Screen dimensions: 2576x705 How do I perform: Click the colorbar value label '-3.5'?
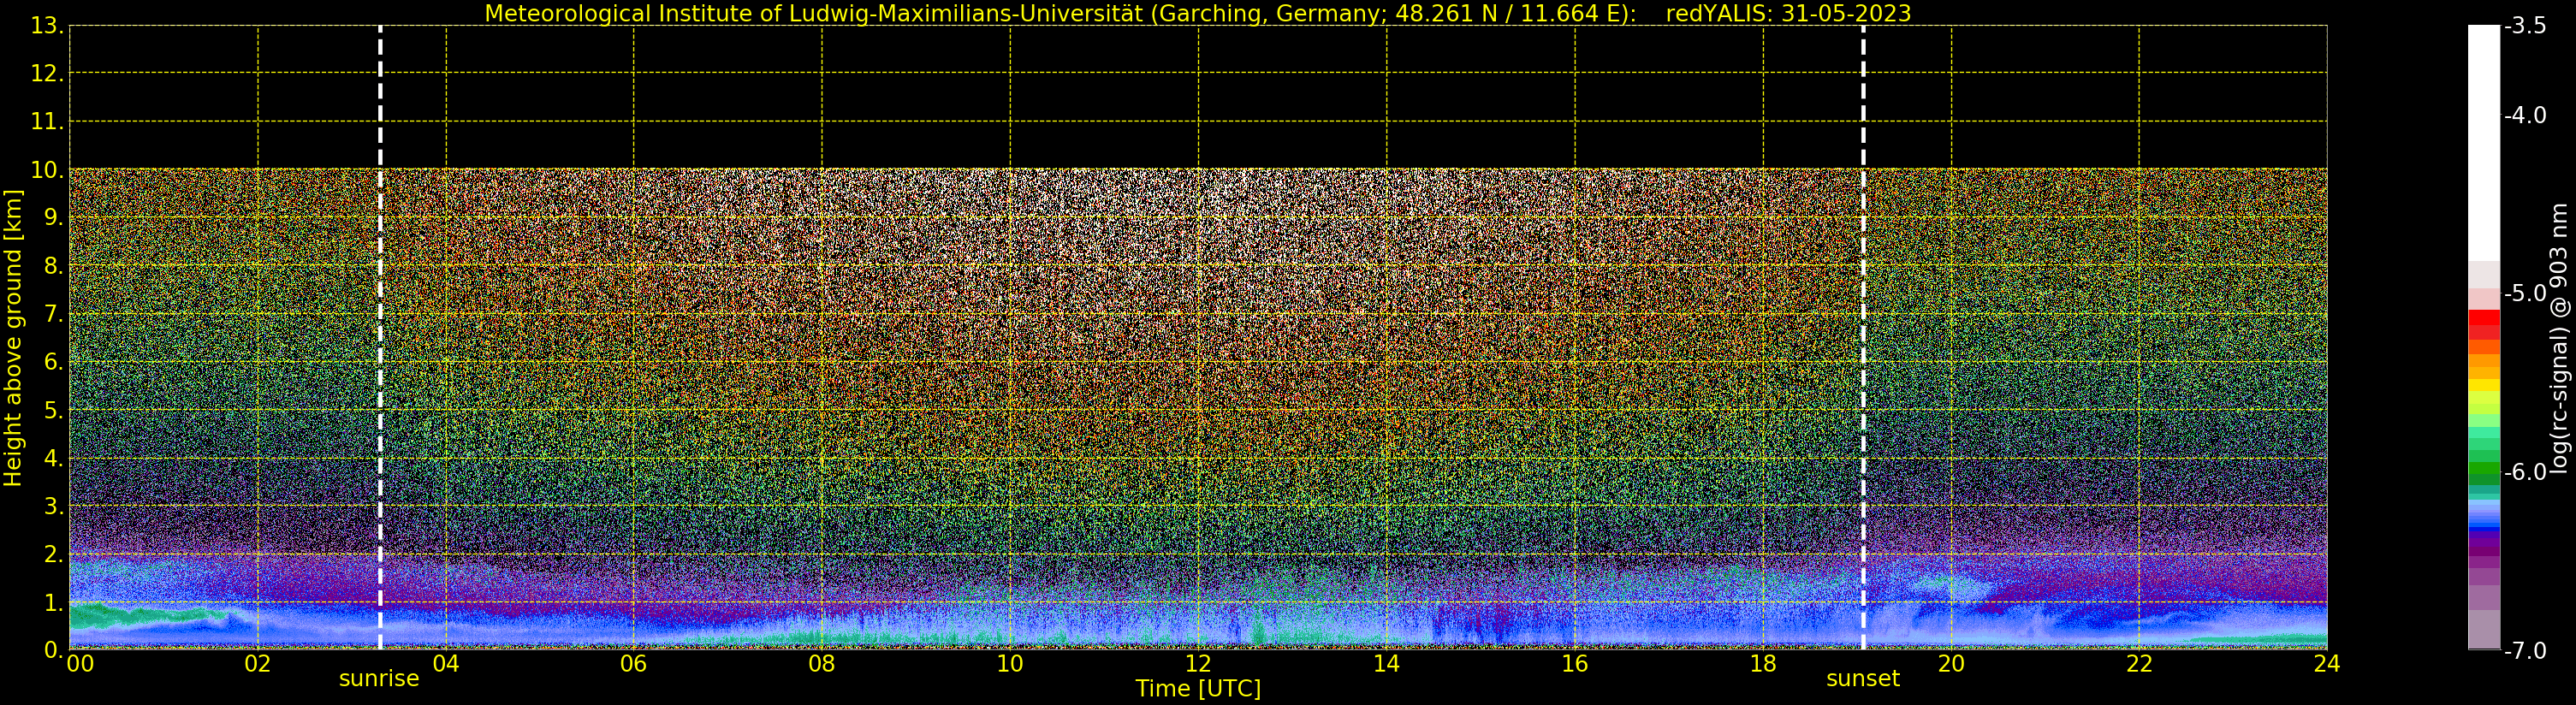(x=2525, y=26)
